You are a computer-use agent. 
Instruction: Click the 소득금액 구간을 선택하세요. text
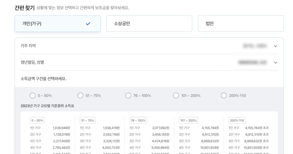click(x=43, y=79)
